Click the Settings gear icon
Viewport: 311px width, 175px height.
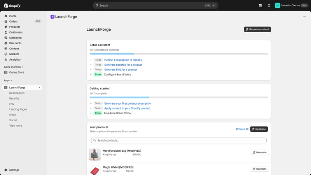[x=6, y=170]
